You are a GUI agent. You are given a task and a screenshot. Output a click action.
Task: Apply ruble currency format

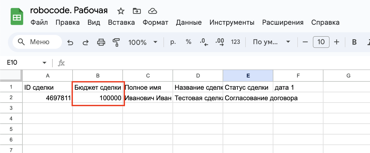click(x=173, y=42)
